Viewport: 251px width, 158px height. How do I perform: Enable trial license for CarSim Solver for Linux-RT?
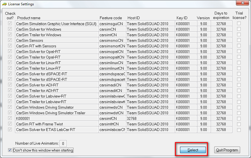tap(239, 63)
